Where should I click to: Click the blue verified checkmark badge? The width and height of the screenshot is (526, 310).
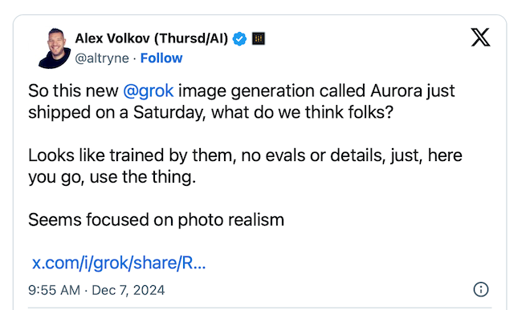(239, 38)
